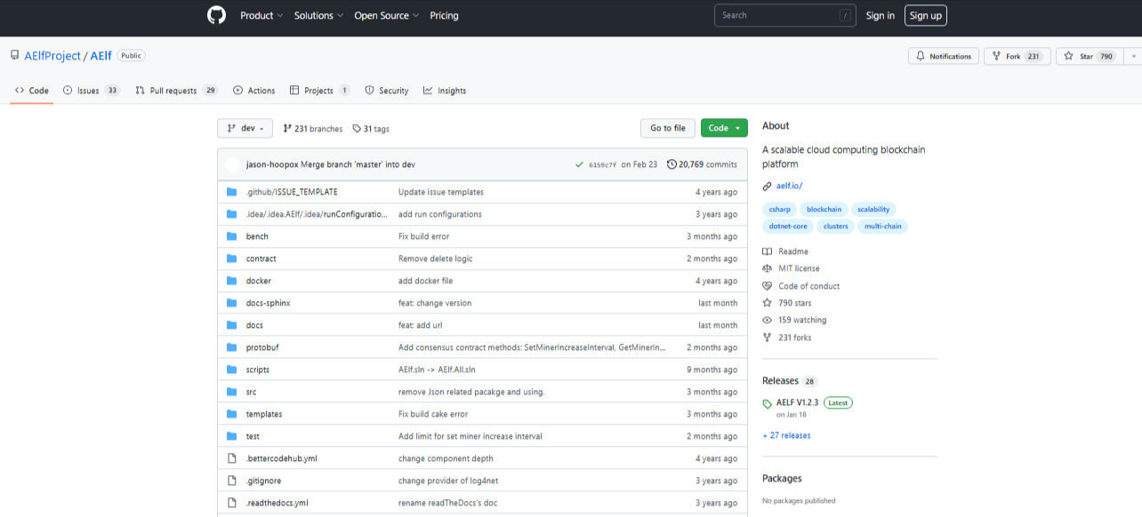View the 20,769 commits history
Screen dimensions: 1142x517
click(702, 164)
